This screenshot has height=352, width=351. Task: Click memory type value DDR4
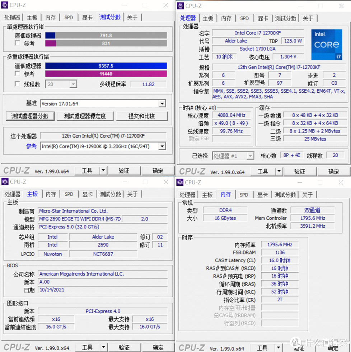[225, 210]
